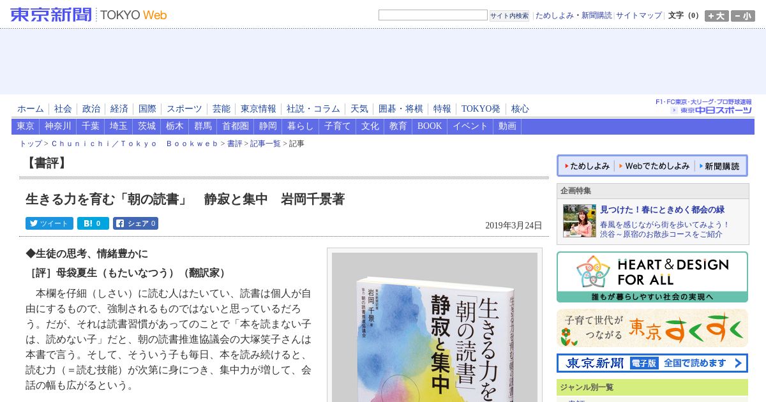
Task: Select the 千葉 regional tab
Action: [x=91, y=126]
